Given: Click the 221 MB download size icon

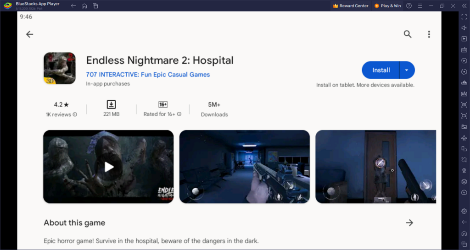Looking at the screenshot, I should [x=111, y=104].
